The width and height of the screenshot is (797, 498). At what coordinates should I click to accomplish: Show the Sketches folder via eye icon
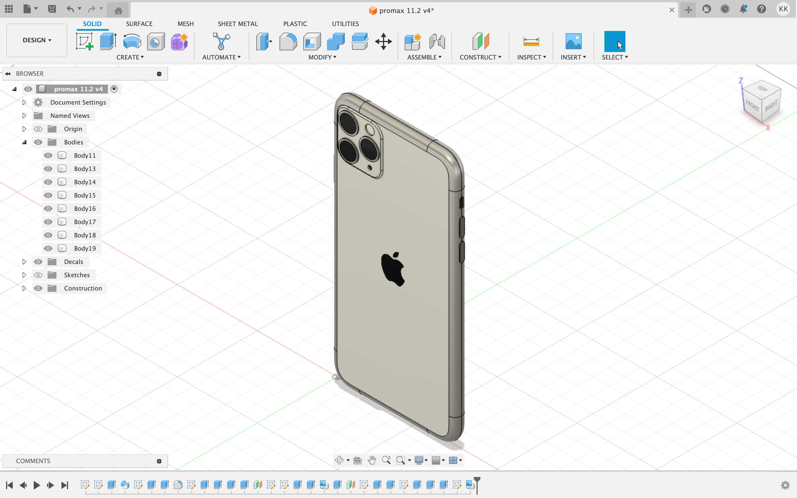(38, 275)
